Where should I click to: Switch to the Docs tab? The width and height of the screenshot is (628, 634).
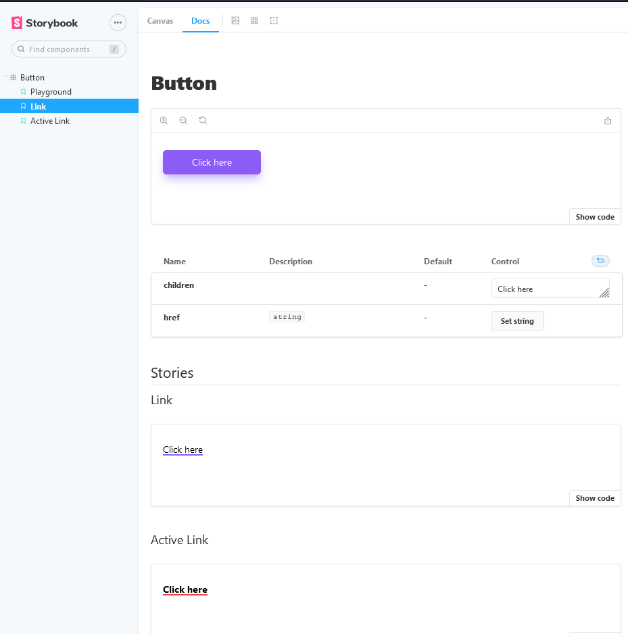pos(200,20)
